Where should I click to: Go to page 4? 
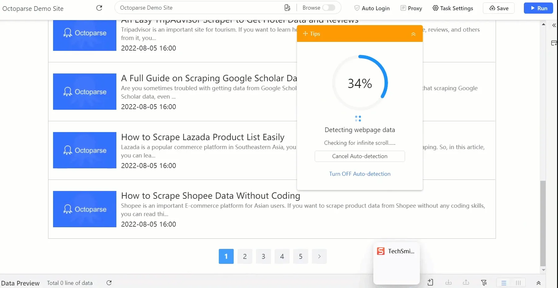coord(282,256)
